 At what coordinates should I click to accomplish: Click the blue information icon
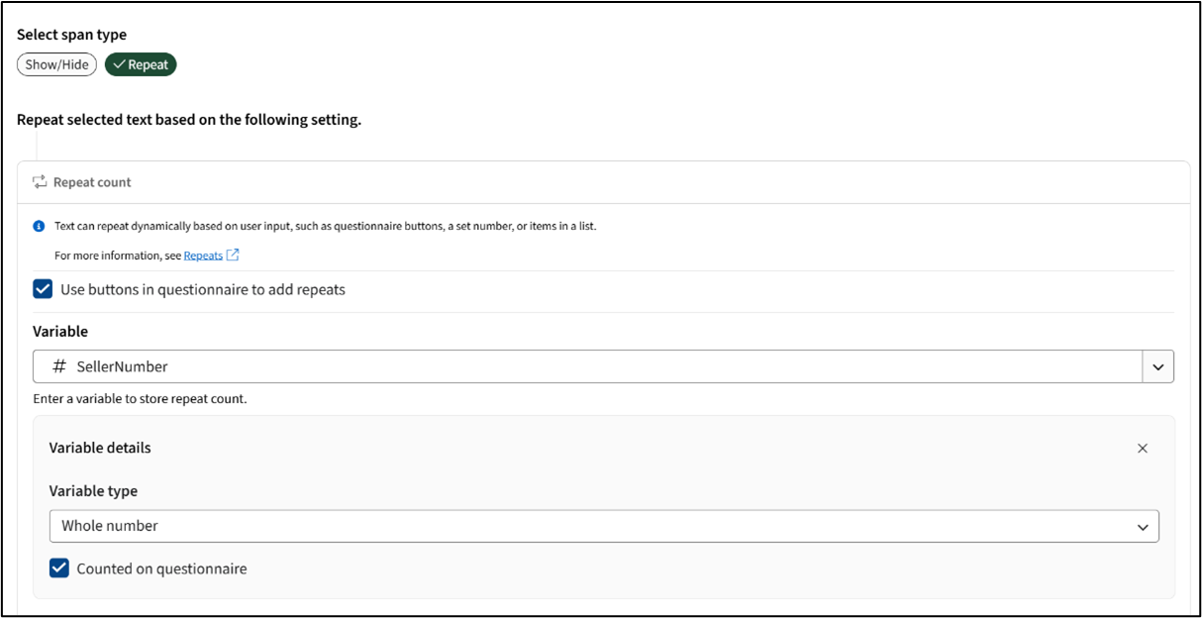(40, 226)
